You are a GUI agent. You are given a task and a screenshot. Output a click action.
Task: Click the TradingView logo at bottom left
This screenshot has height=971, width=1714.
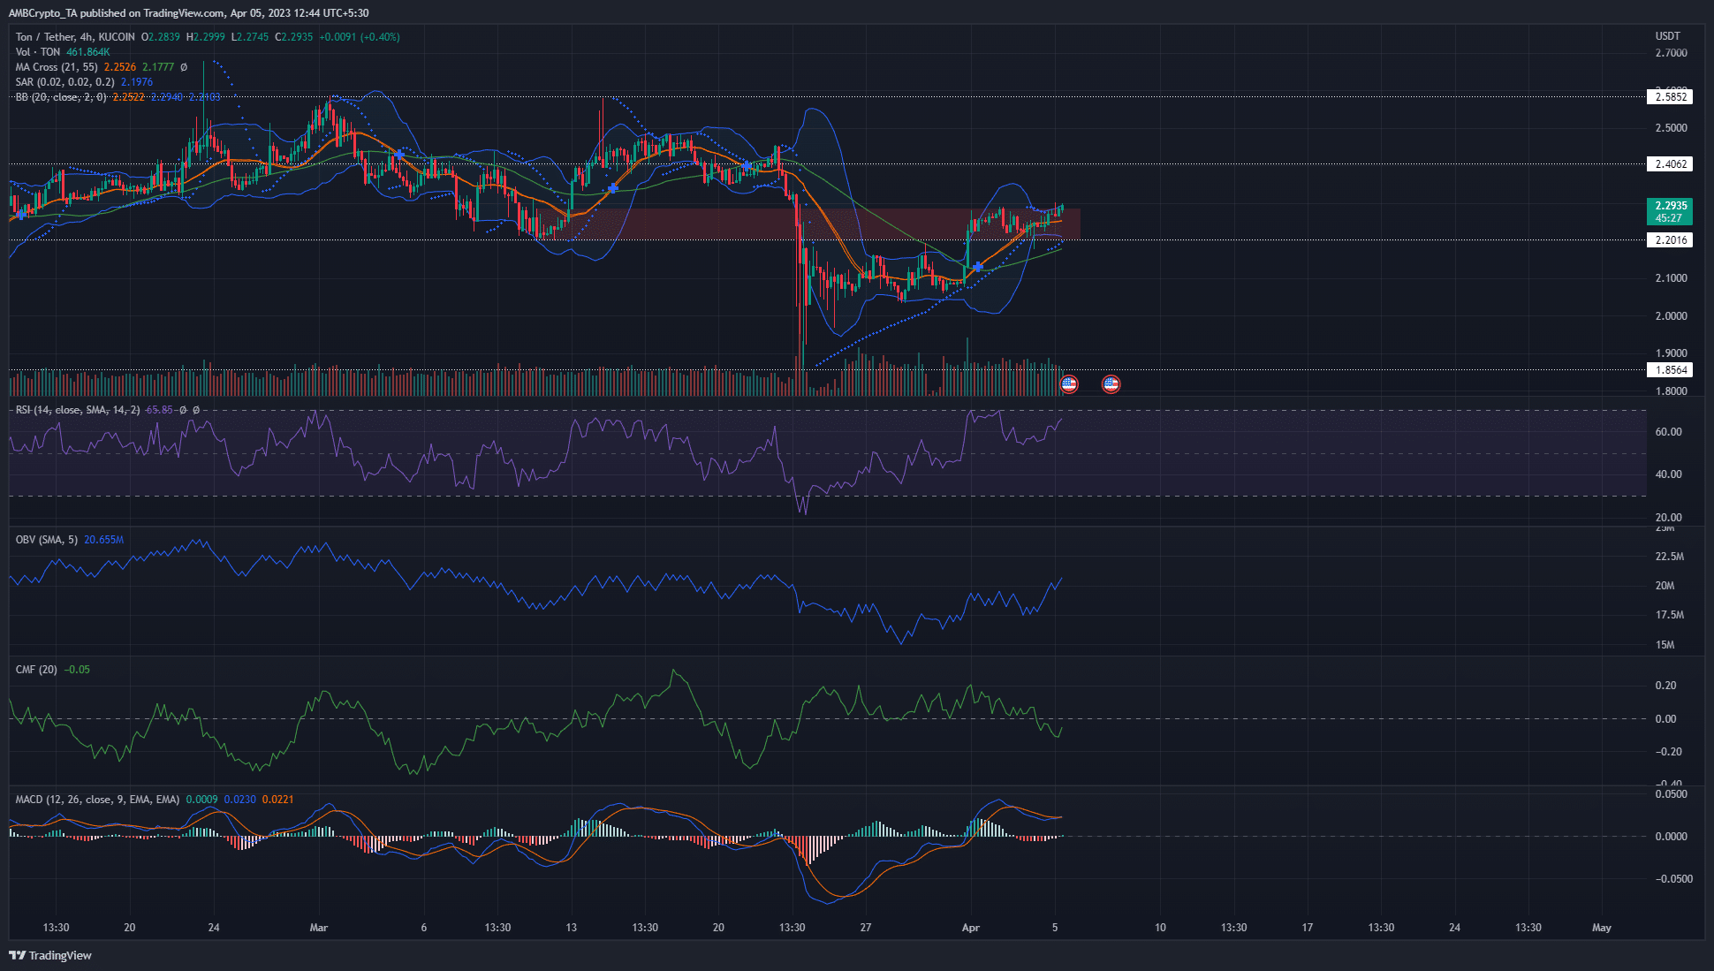click(x=50, y=955)
